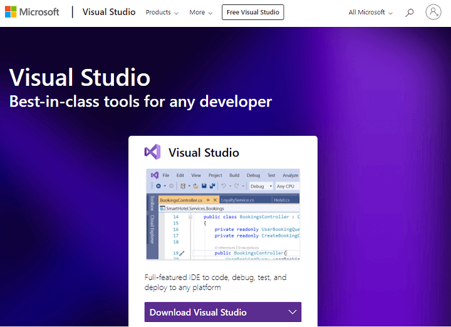Click 'Best-in-class tools for any developer' text
Image resolution: width=451 pixels, height=327 pixels.
click(140, 101)
